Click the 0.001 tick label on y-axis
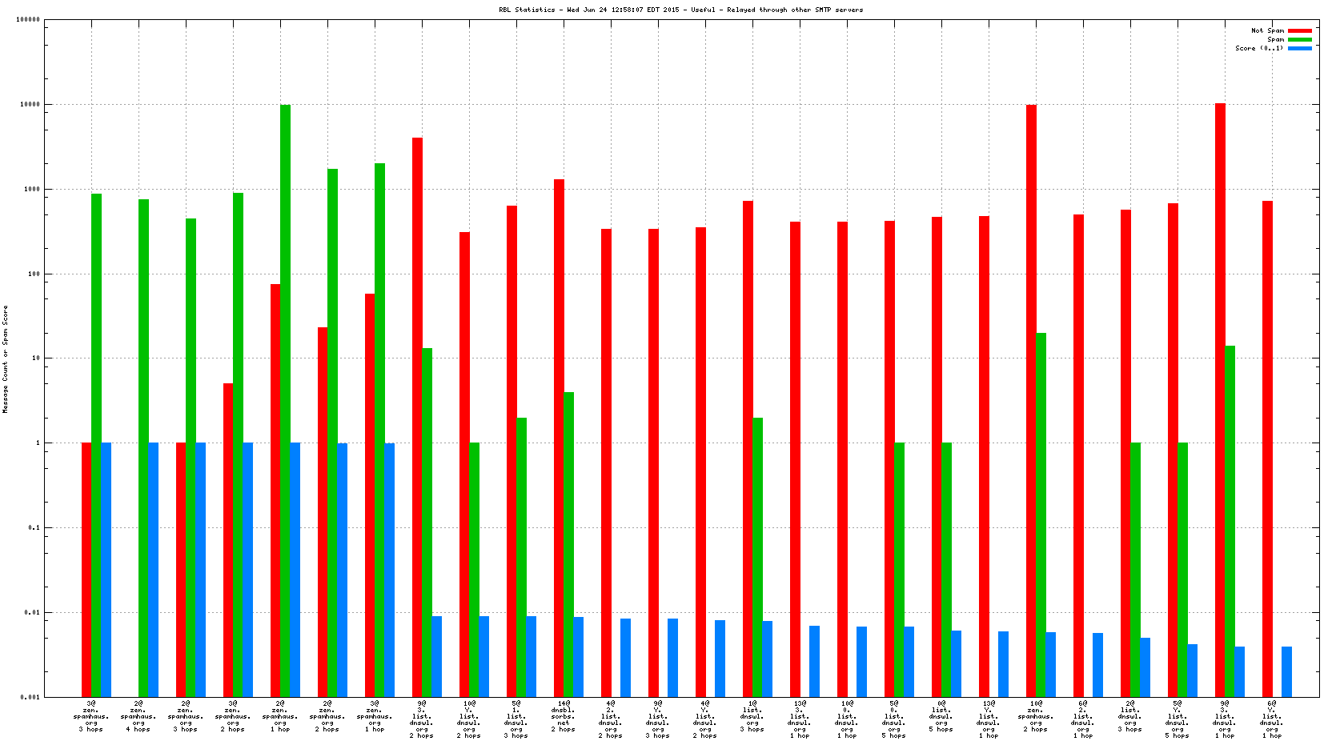Screen dimensions: 1332x749 (x=30, y=697)
